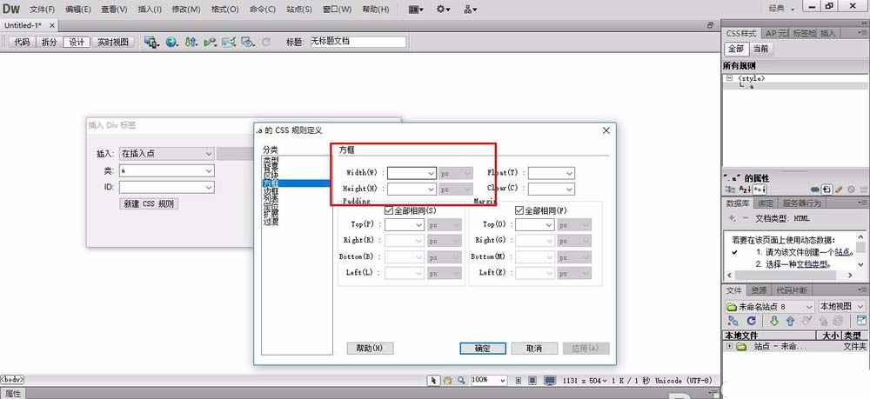The image size is (870, 399).
Task: Open the 插入 position dropdown in Div dialog
Action: [x=207, y=154]
